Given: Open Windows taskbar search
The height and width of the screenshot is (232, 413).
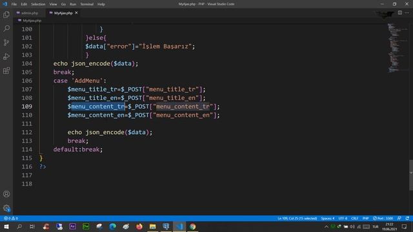Looking at the screenshot, I should [x=19, y=226].
